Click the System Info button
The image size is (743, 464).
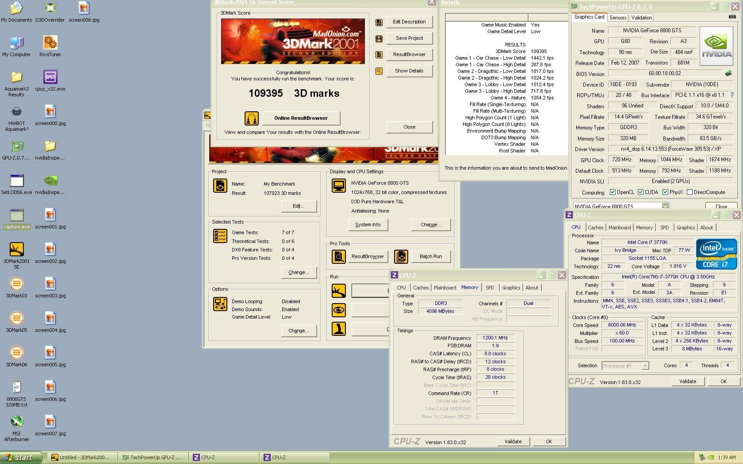(368, 224)
